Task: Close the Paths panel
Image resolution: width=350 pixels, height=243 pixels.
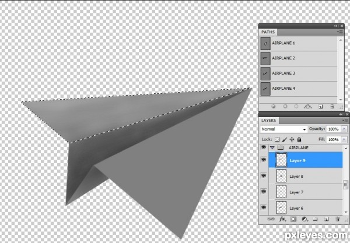Action: (342, 26)
